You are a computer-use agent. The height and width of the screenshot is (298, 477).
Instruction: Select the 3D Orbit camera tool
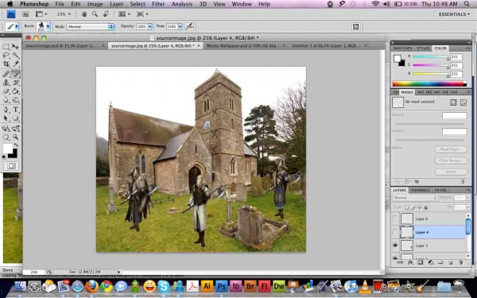(x=16, y=128)
